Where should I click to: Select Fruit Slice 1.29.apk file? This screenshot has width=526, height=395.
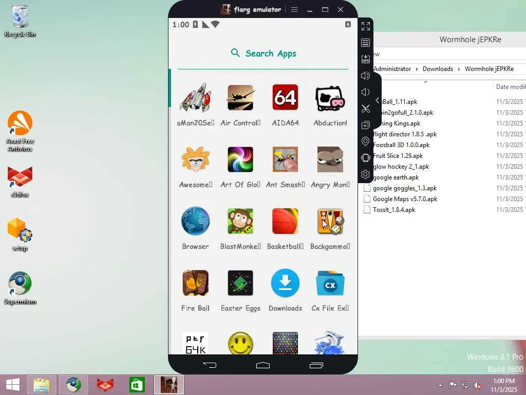click(x=398, y=156)
